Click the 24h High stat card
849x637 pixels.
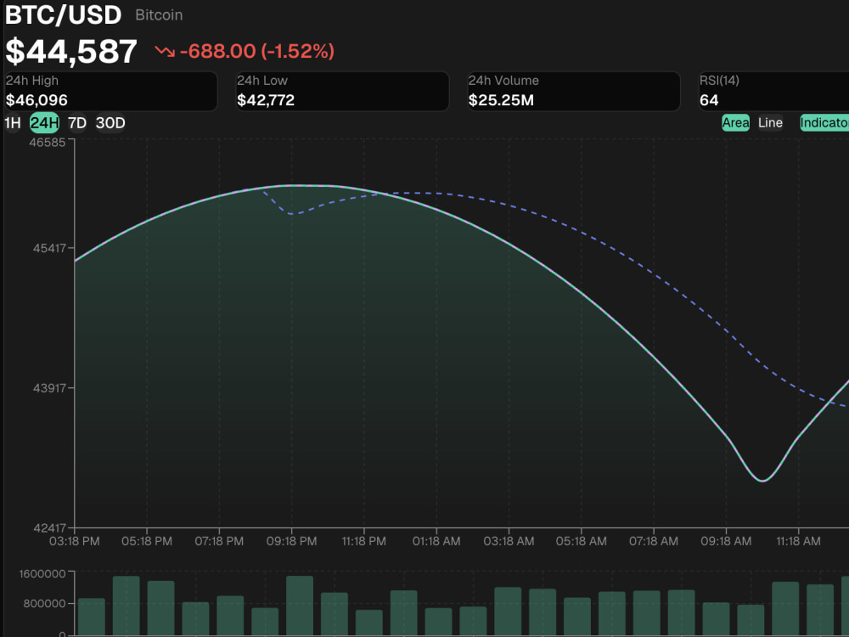click(111, 91)
